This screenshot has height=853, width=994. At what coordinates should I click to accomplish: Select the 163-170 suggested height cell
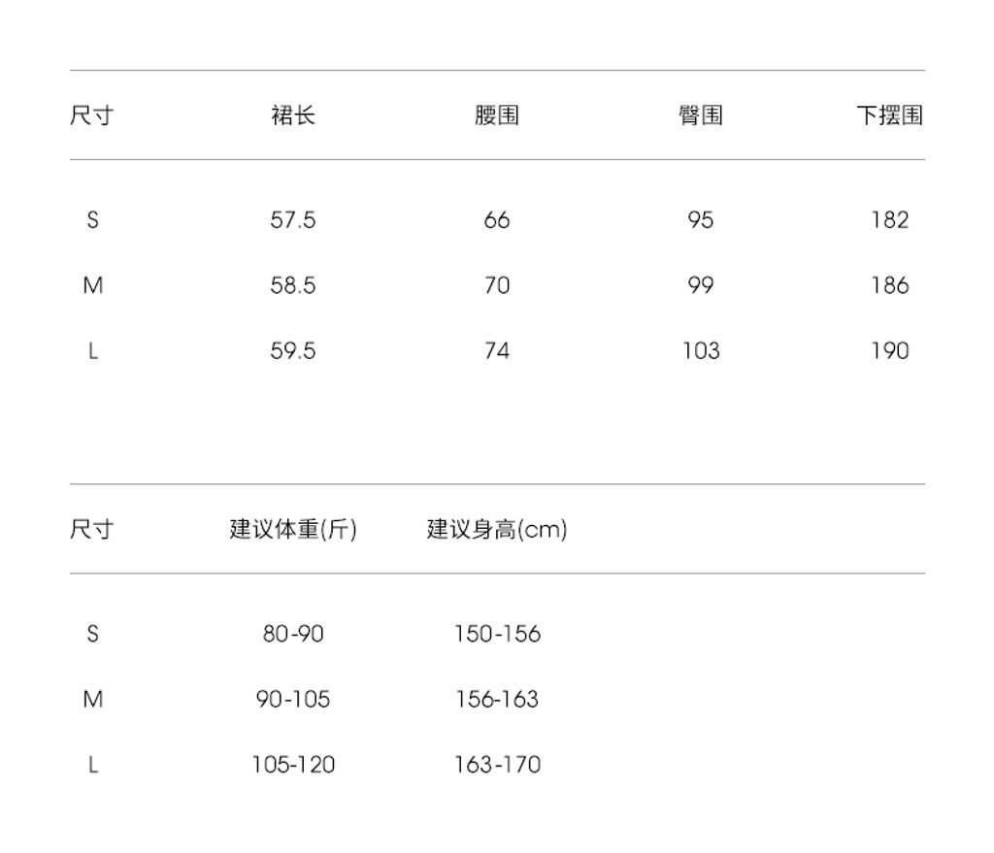click(x=497, y=765)
